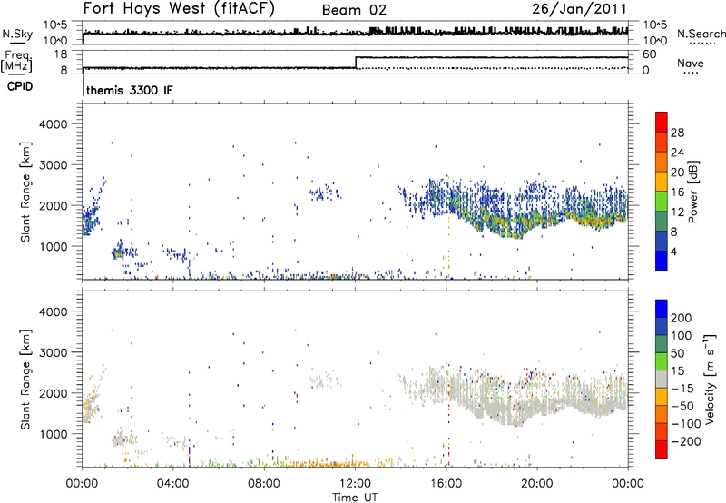726x503 pixels.
Task: Click the "Time UT" x-axis title
Action: [x=355, y=498]
